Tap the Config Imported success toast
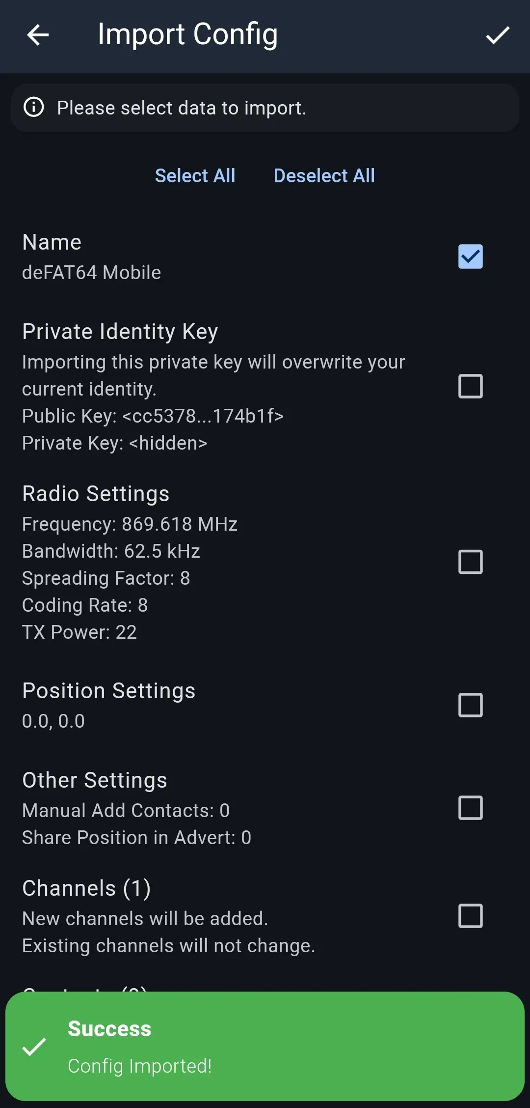The width and height of the screenshot is (530, 1108). coord(265,1047)
